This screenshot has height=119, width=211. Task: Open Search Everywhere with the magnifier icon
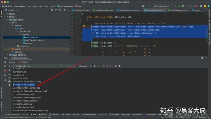click(x=201, y=6)
